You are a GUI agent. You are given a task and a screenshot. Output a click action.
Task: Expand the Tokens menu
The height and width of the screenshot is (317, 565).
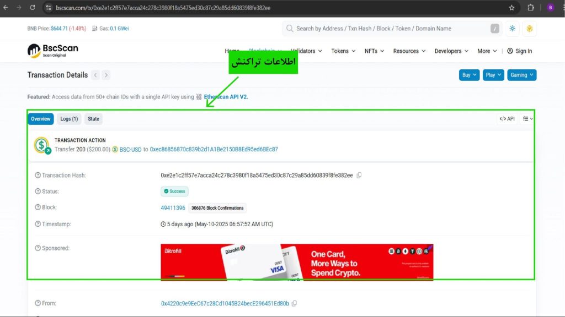(343, 51)
